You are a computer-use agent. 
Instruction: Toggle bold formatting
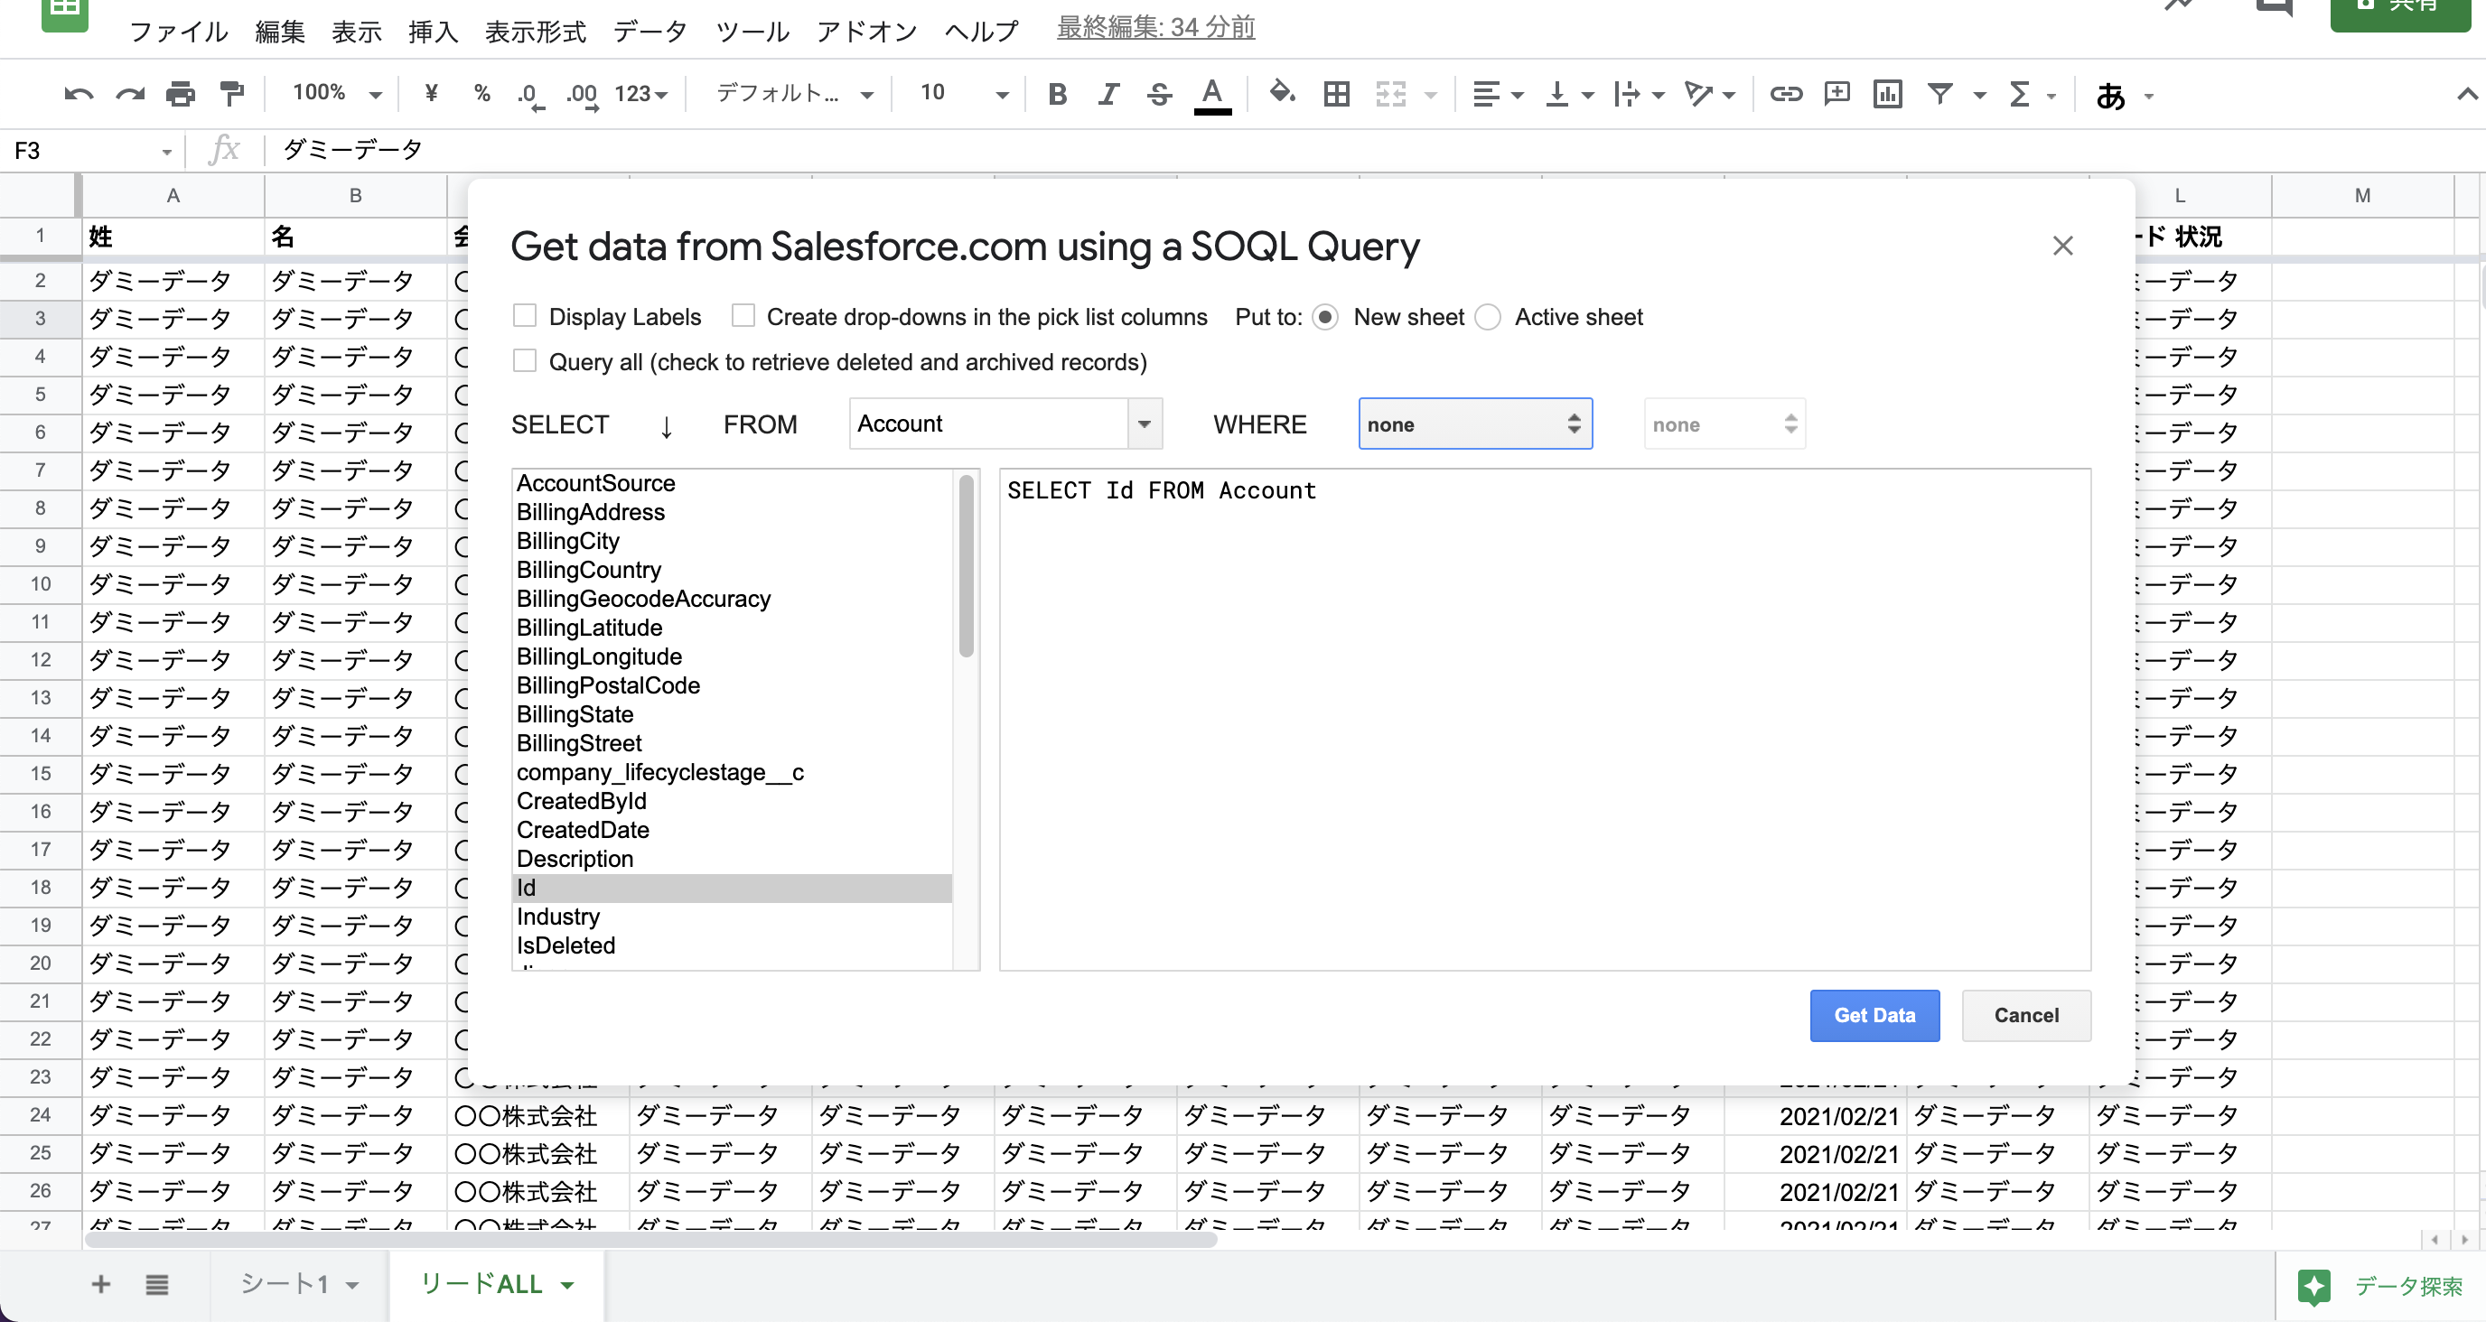(x=1057, y=94)
